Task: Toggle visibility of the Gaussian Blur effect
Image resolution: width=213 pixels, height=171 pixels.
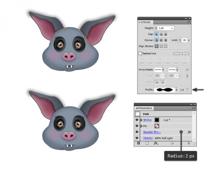Action: coord(137,132)
